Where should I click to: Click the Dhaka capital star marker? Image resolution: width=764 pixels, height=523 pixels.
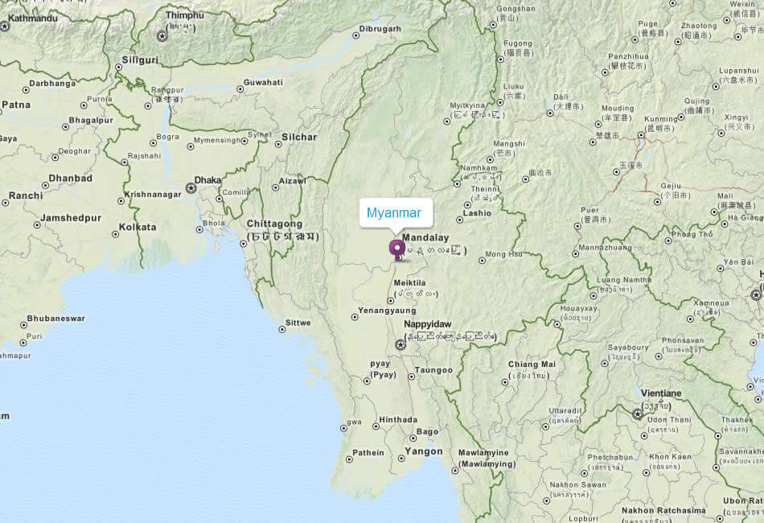coord(191,187)
